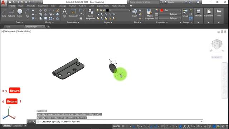
Task: Click the Rotate tool in Modify panel
Action: (45, 10)
